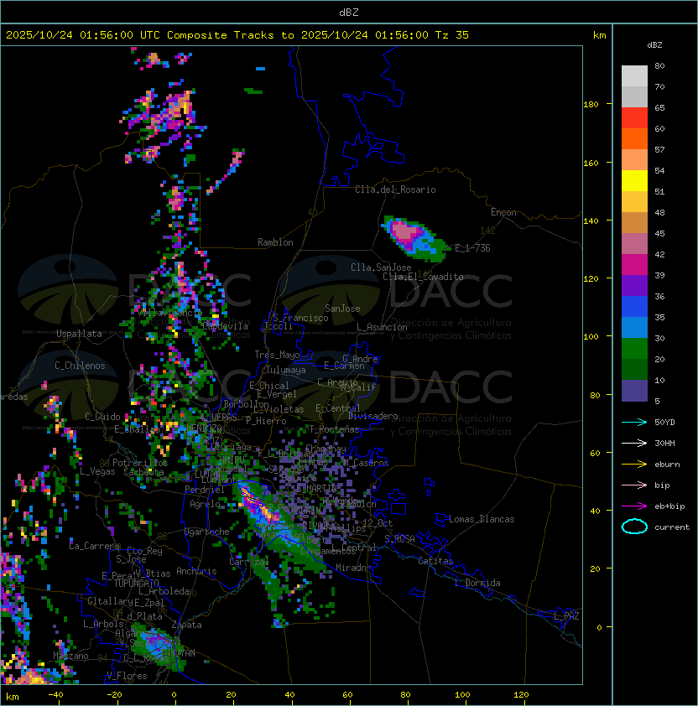Click the yellow eburn arrow in legend
698x706 pixels.
pos(634,465)
